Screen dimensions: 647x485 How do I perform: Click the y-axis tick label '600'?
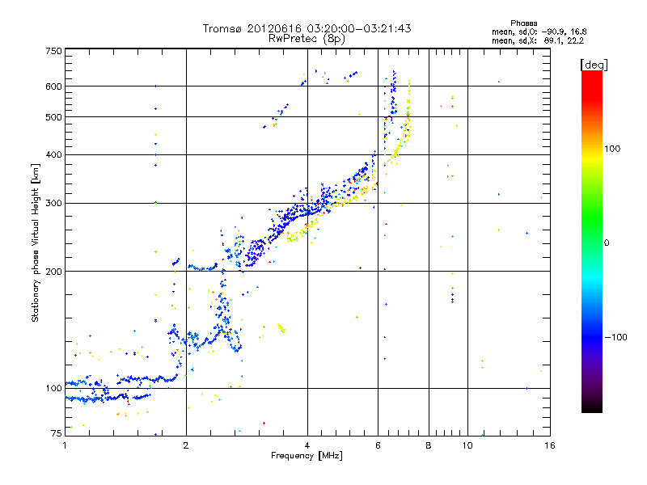pyautogui.click(x=53, y=86)
